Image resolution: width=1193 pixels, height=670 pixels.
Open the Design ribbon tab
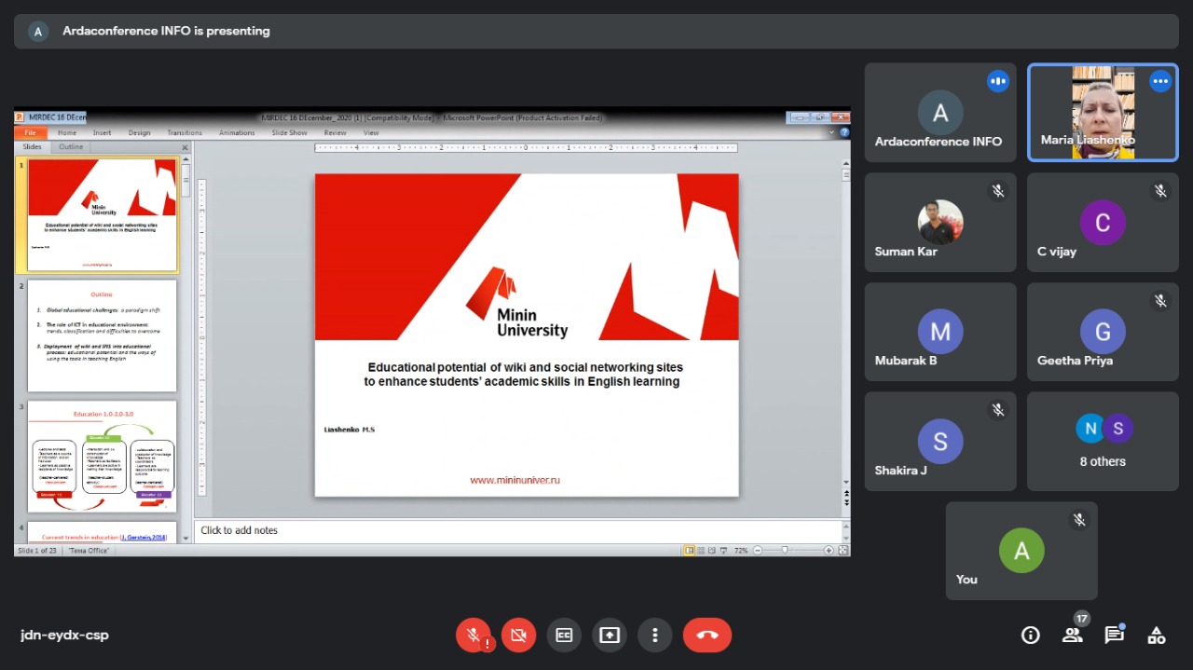pyautogui.click(x=139, y=133)
